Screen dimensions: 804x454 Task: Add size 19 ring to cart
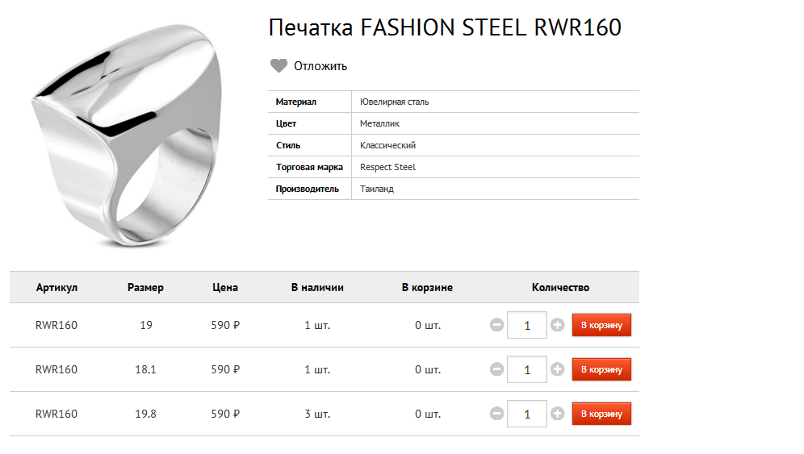point(601,325)
